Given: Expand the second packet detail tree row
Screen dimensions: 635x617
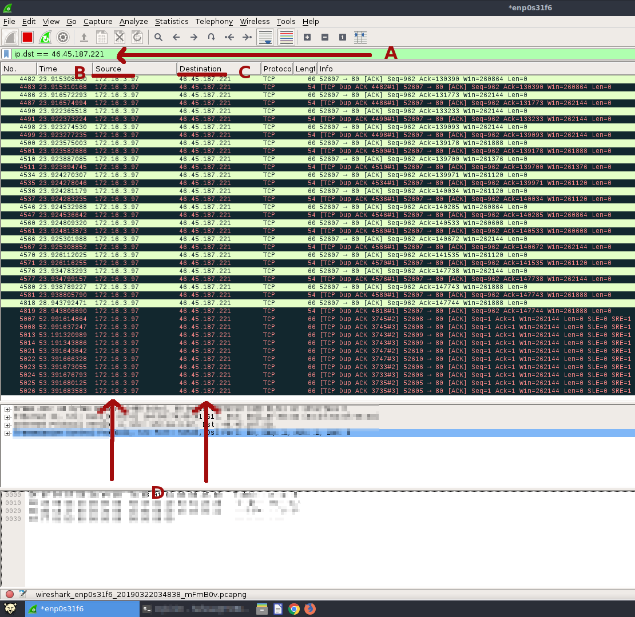Looking at the screenshot, I should click(x=7, y=417).
